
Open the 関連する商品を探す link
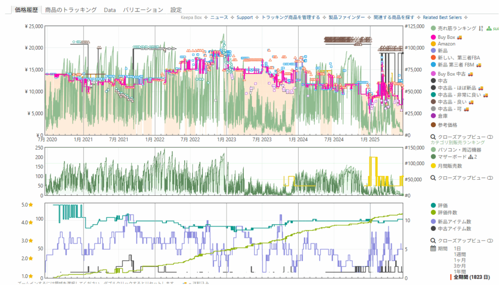pos(394,18)
